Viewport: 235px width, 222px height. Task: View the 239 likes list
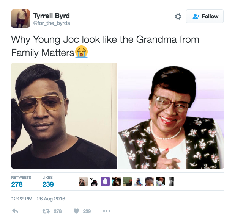click(x=48, y=181)
